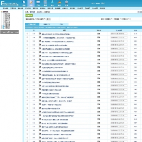Screen dimensions: 142x142
Task: Switch to the 待审核 (pending review) tab
Action: click(x=47, y=24)
